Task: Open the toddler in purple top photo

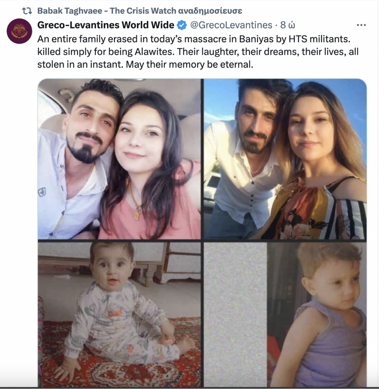Action: (x=317, y=315)
